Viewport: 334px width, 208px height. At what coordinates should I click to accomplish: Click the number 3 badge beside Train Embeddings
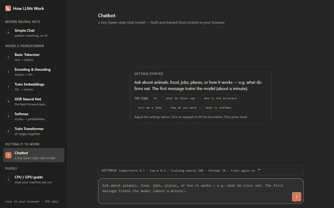pyautogui.click(x=8, y=87)
